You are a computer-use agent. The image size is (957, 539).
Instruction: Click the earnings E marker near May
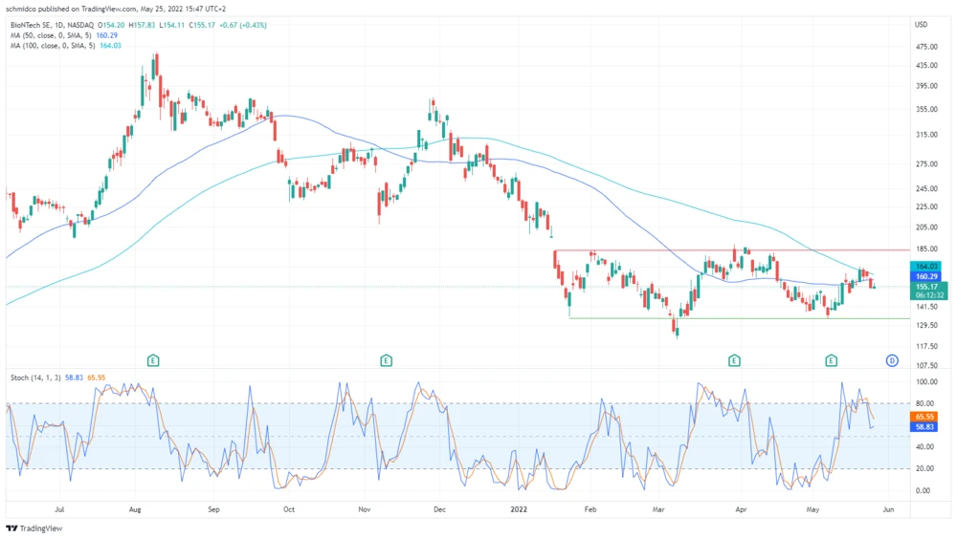[x=831, y=360]
